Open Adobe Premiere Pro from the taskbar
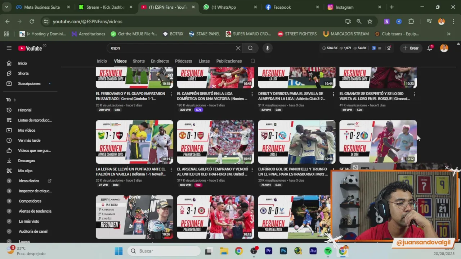 pos(268,251)
